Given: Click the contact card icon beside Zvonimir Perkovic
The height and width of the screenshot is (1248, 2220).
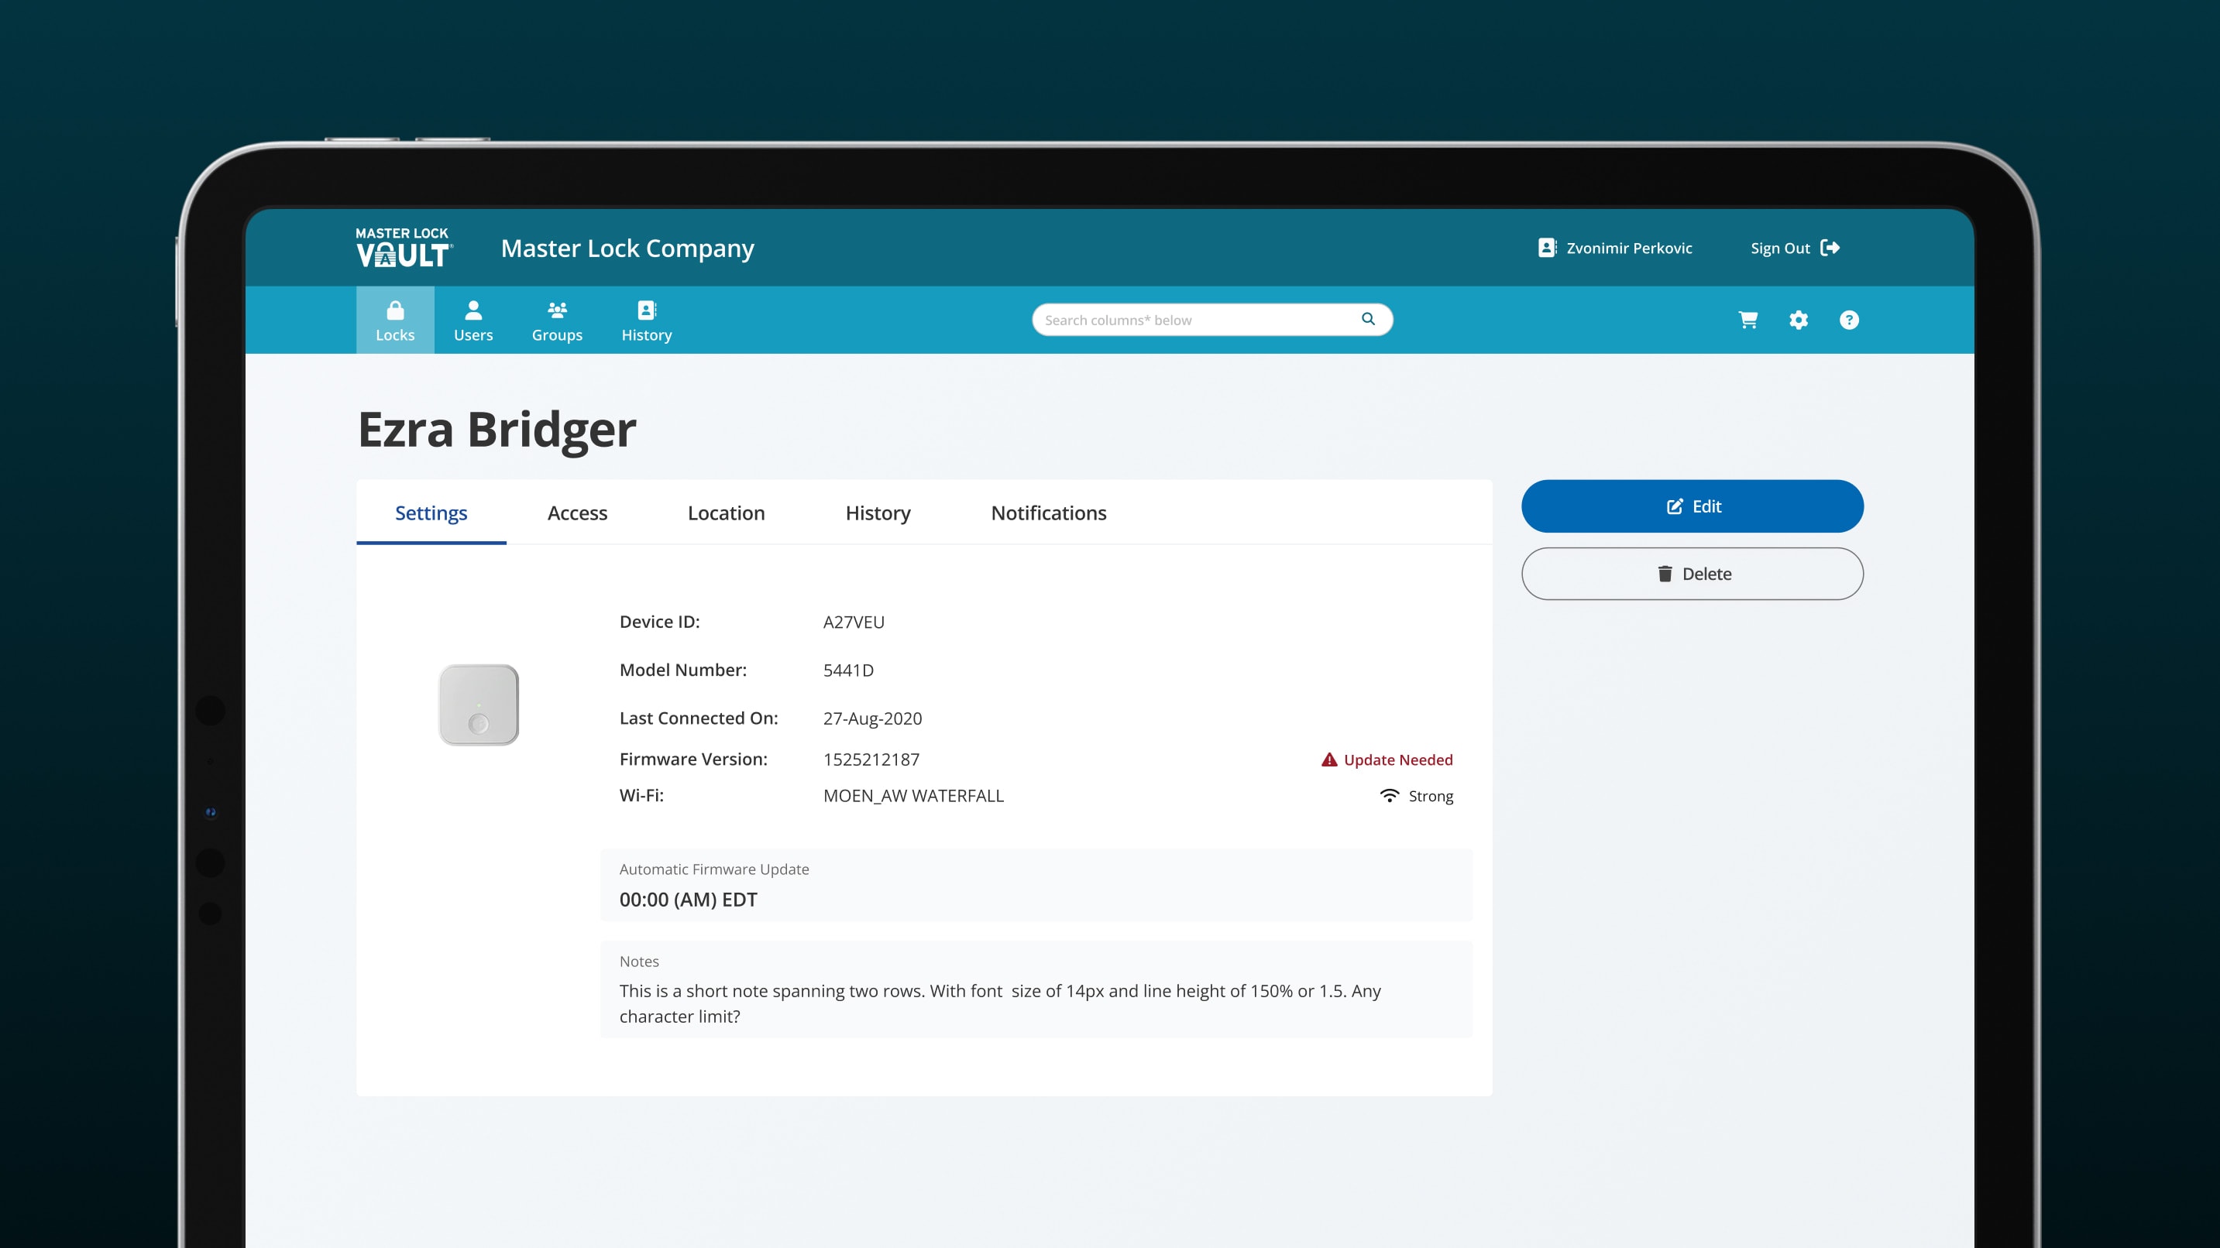Looking at the screenshot, I should point(1547,248).
